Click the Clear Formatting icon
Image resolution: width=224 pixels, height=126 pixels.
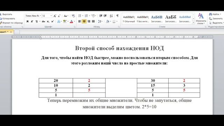(x=73, y=16)
